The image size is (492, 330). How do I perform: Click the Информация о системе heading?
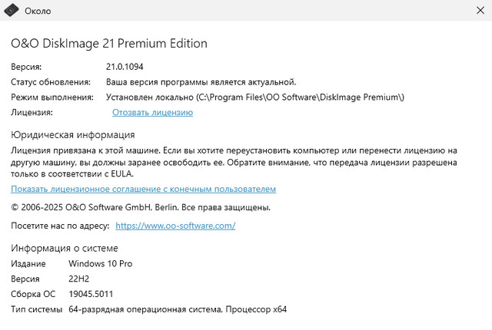point(65,248)
